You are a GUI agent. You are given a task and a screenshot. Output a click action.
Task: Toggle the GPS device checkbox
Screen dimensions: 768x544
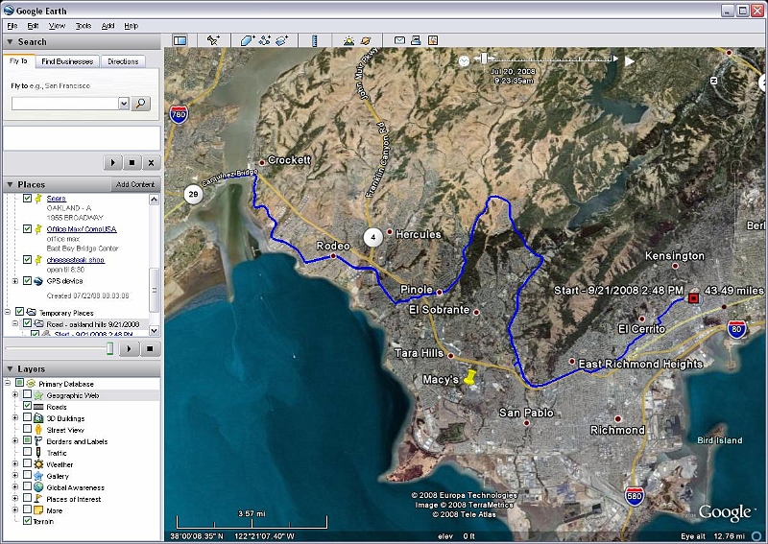pos(28,281)
